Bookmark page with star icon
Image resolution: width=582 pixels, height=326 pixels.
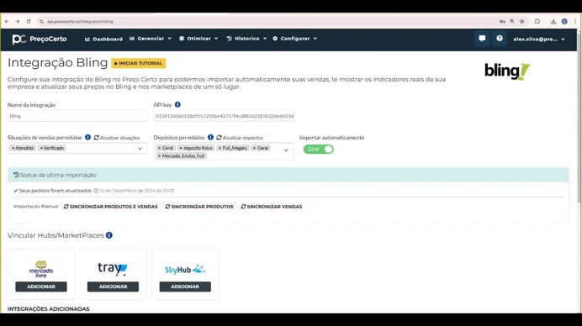coord(522,22)
